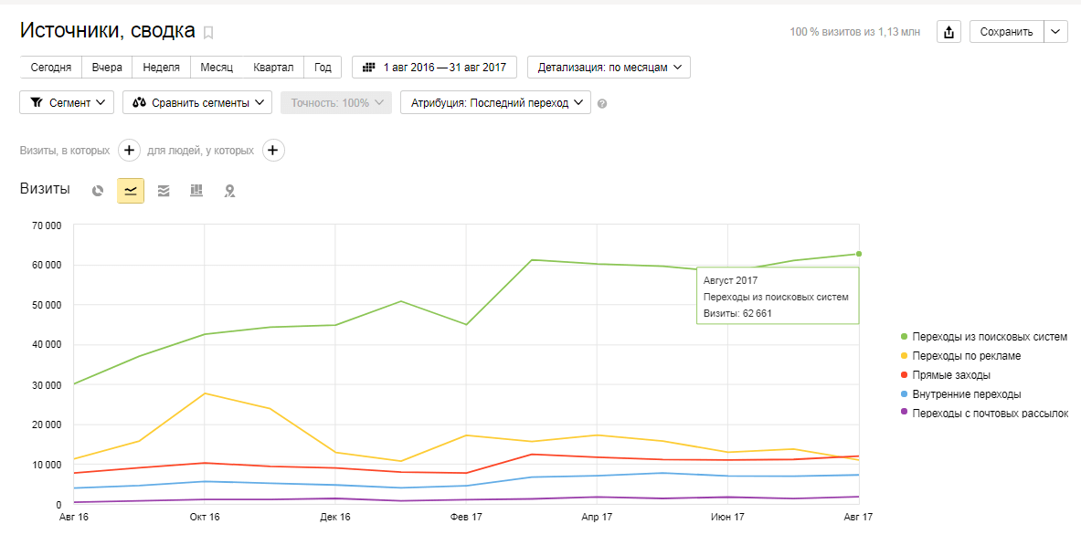Open the attribution help question icon
This screenshot has width=1081, height=545.
pos(601,104)
